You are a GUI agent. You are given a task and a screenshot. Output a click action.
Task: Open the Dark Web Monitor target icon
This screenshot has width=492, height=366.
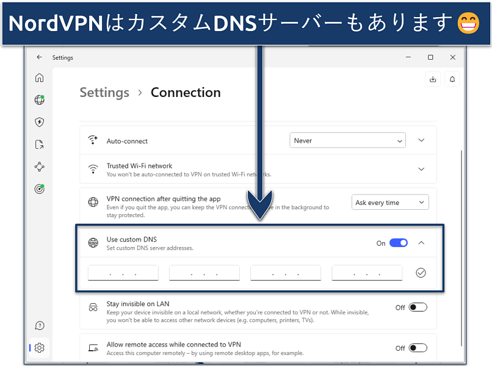(x=40, y=189)
